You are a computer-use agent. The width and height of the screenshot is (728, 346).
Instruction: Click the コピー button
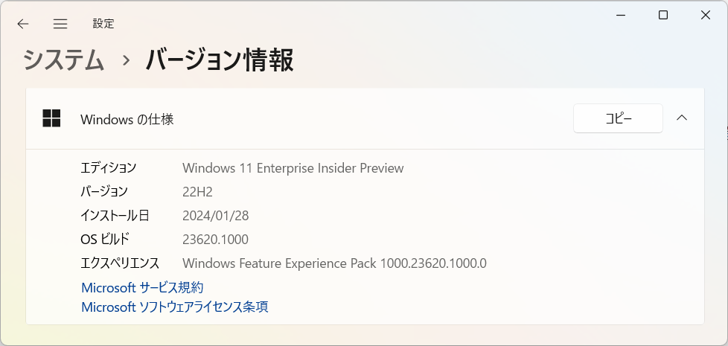(x=618, y=118)
